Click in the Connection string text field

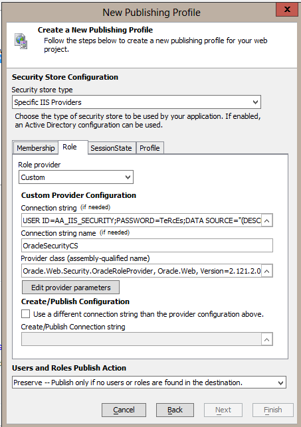142,220
